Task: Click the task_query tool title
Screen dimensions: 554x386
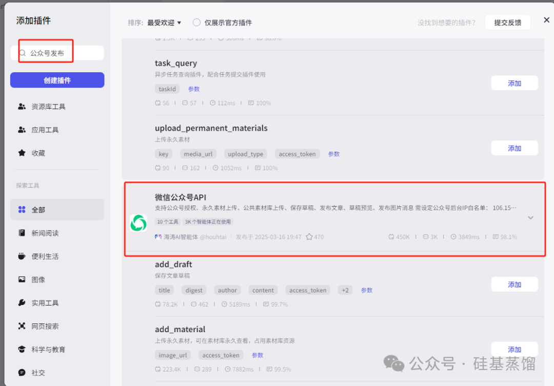Action: coord(176,63)
